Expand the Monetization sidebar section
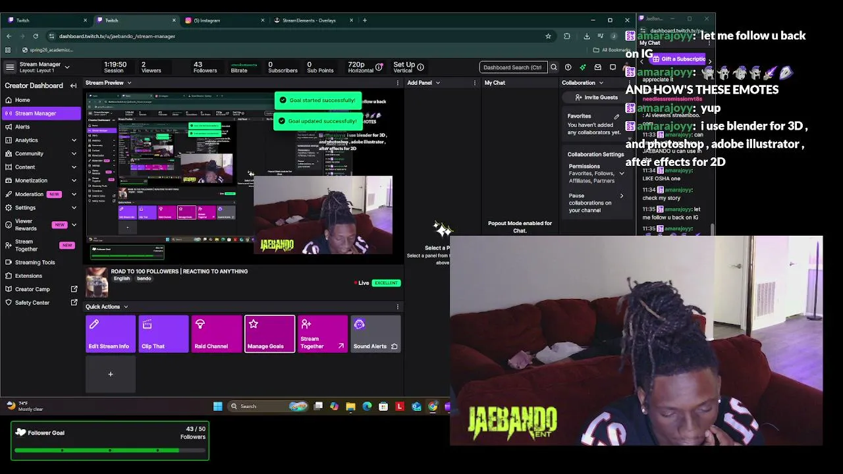This screenshot has width=843, height=474. click(74, 180)
